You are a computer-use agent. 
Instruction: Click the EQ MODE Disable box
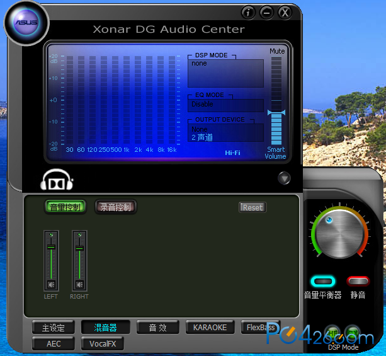coord(225,105)
